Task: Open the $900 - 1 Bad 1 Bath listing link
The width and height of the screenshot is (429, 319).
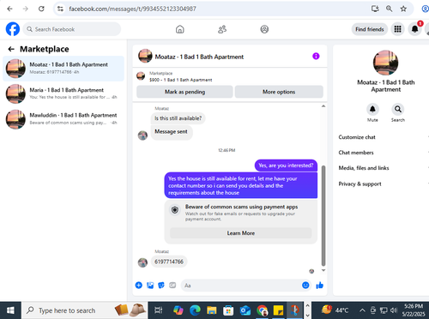Action: (180, 80)
